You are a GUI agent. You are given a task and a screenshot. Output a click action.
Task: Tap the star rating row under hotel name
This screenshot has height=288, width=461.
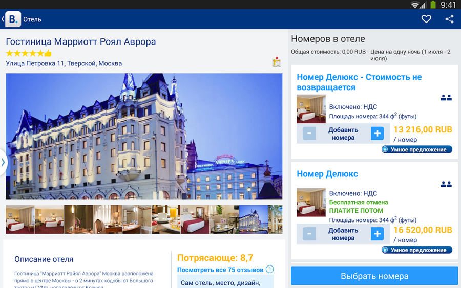pos(29,53)
